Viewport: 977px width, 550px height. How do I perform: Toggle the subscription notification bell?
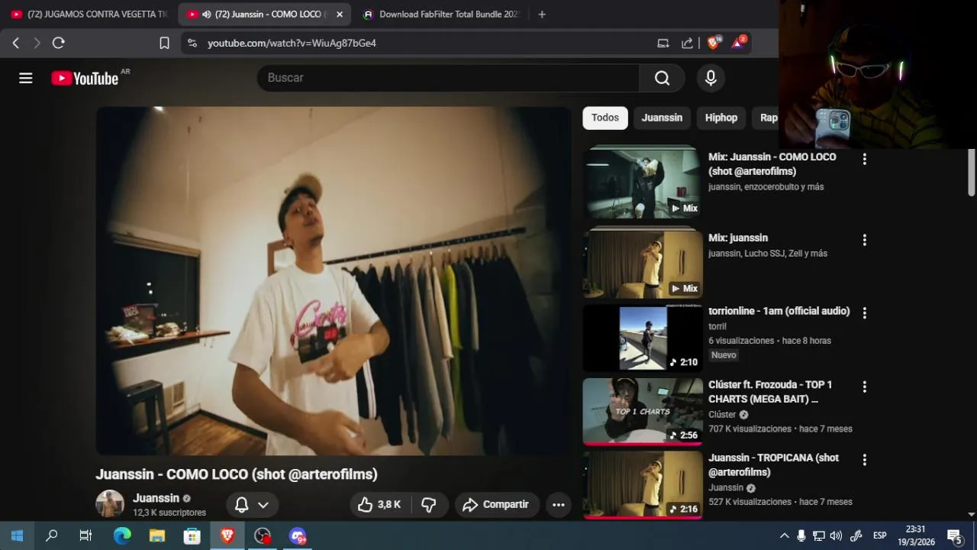pos(241,504)
